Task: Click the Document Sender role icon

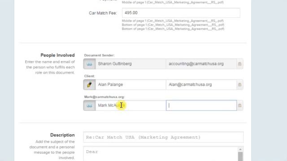Action: pos(90,64)
